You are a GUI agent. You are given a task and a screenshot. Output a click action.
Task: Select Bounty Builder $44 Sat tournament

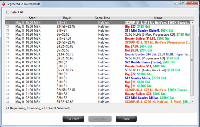(157, 54)
